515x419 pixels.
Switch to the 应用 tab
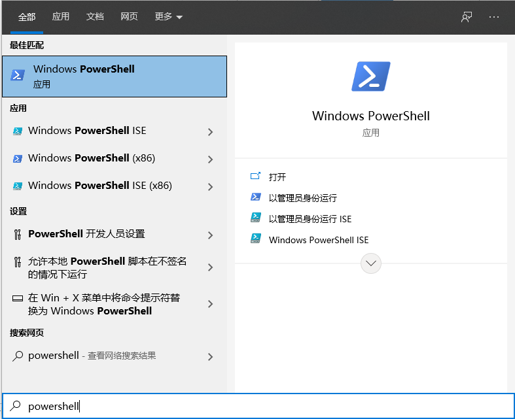(61, 17)
